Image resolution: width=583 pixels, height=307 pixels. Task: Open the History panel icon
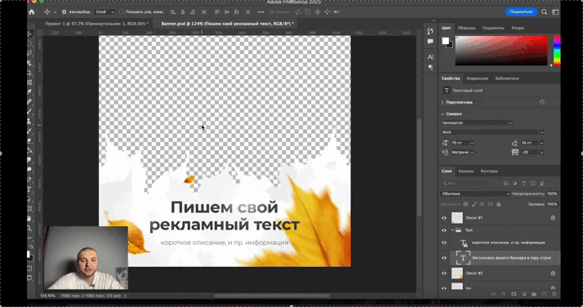pyautogui.click(x=430, y=31)
